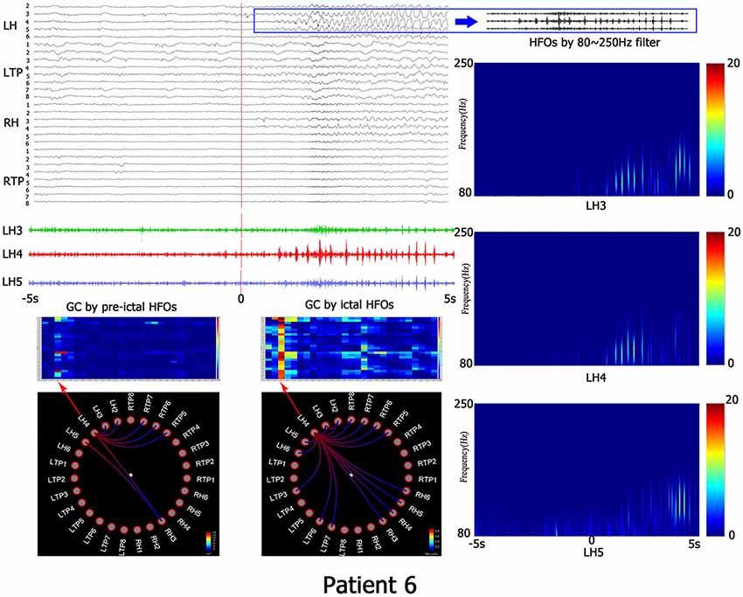The height and width of the screenshot is (597, 743).
Task: Click the top spectrogram labeled LH3
Action: (585, 129)
